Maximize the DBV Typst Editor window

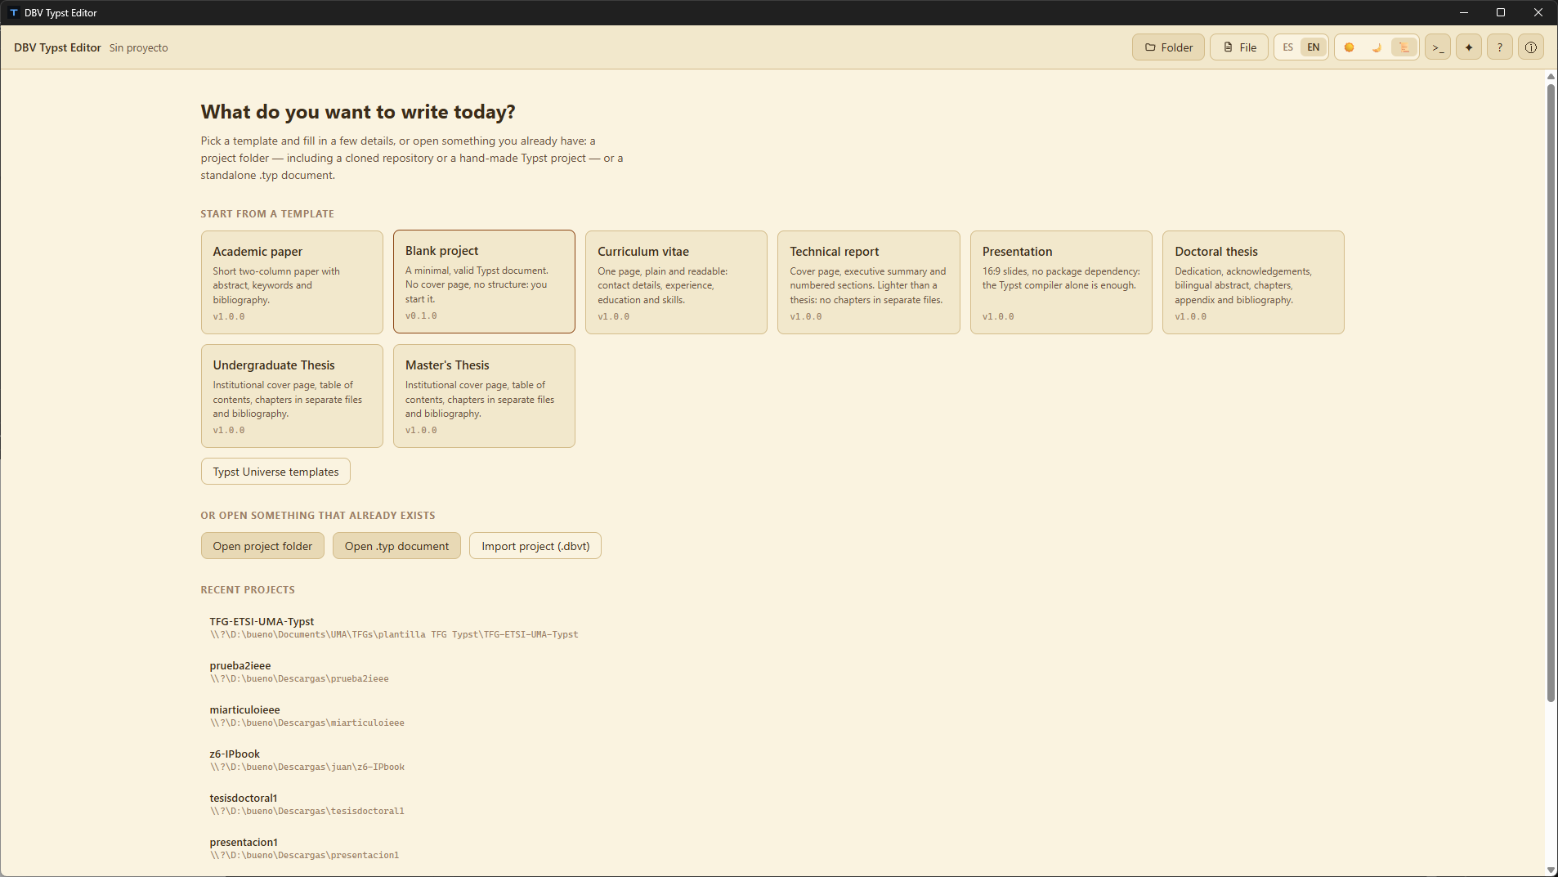(1501, 12)
